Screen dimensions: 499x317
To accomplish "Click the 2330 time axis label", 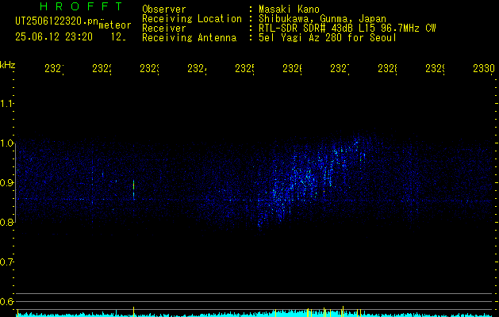I will coord(484,69).
